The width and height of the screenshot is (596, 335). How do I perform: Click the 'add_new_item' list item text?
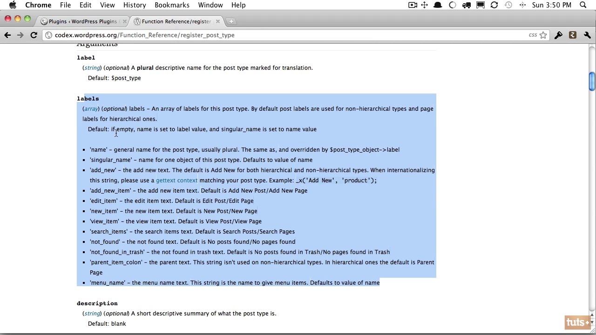(x=199, y=190)
